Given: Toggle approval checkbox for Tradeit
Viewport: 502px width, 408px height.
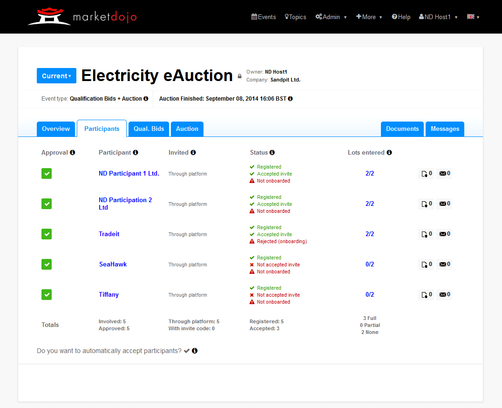Looking at the screenshot, I should tap(47, 234).
